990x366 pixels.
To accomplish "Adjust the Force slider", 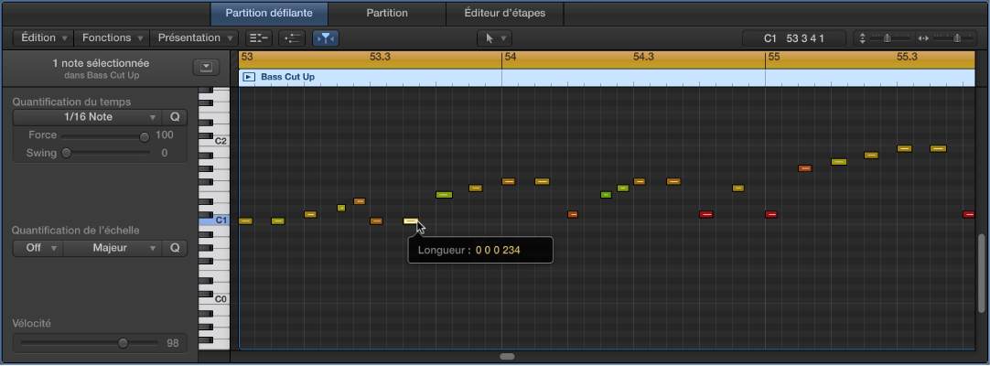I will click(145, 136).
